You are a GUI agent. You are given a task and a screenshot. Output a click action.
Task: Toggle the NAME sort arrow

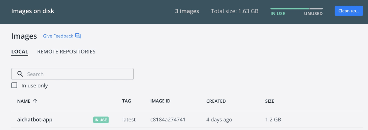pos(35,101)
